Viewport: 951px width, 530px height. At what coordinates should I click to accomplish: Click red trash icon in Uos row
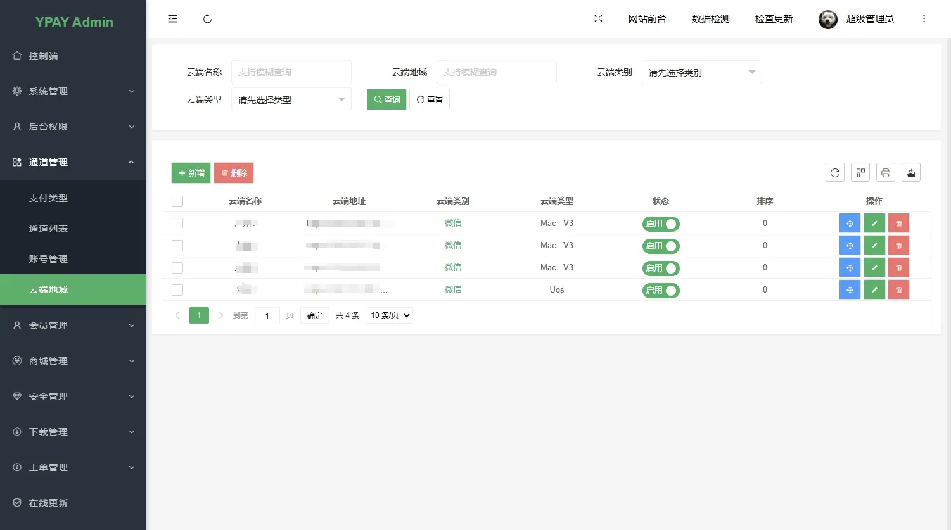click(x=898, y=290)
